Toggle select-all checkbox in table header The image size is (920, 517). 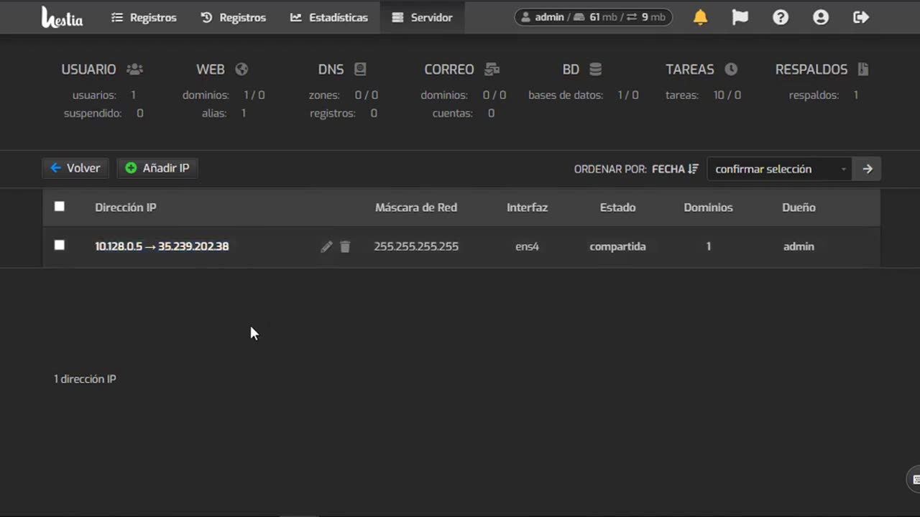pos(60,207)
